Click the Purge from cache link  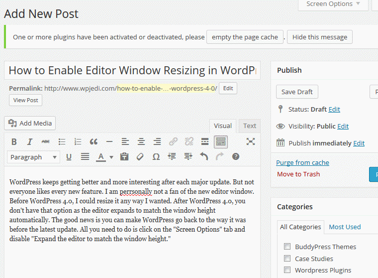point(302,163)
